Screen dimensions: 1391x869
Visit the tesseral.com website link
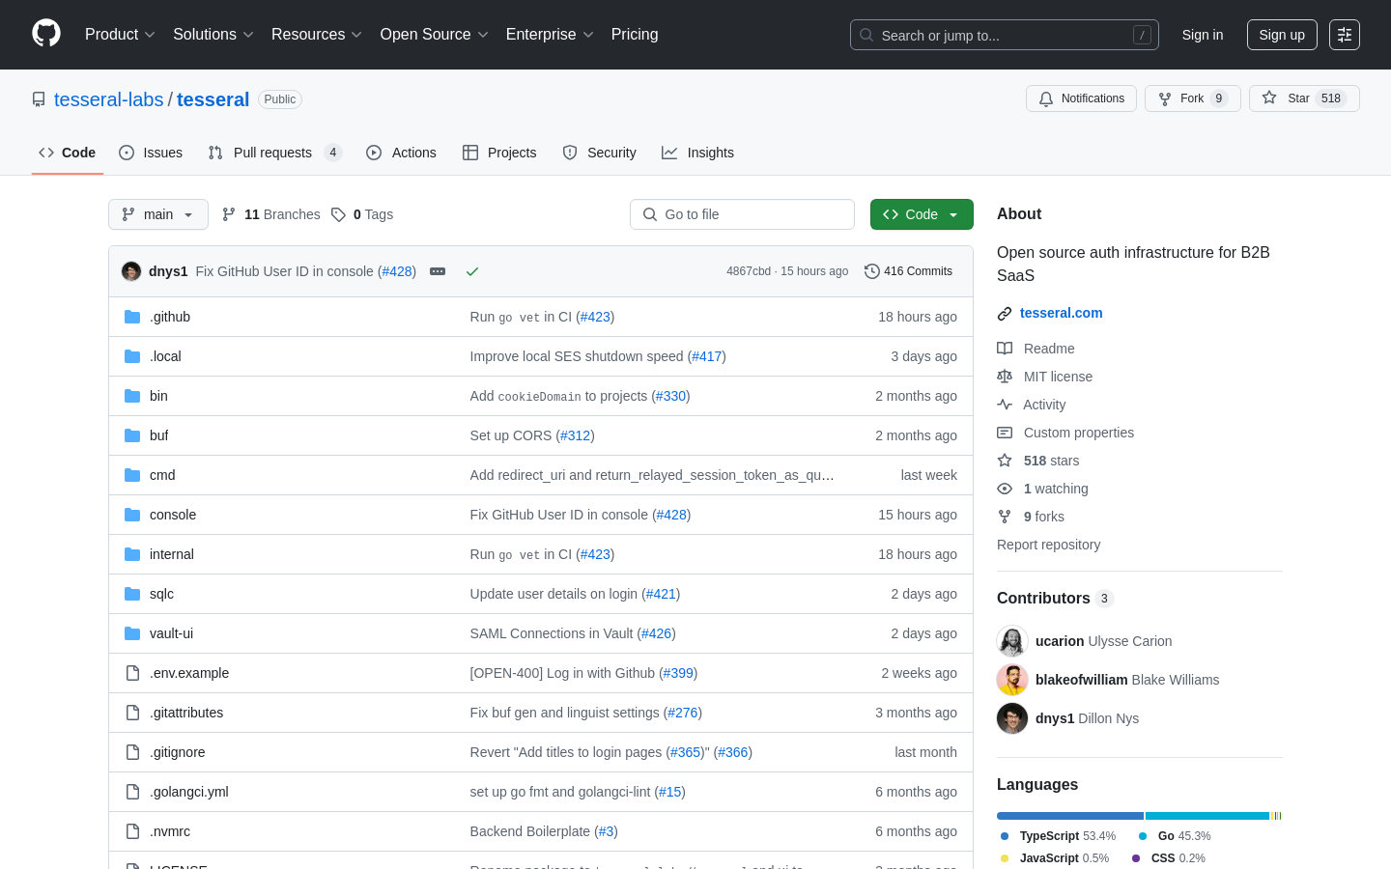(x=1061, y=313)
